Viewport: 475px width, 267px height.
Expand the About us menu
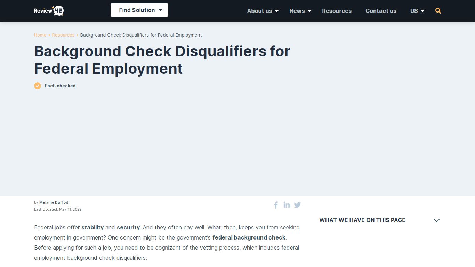263,11
